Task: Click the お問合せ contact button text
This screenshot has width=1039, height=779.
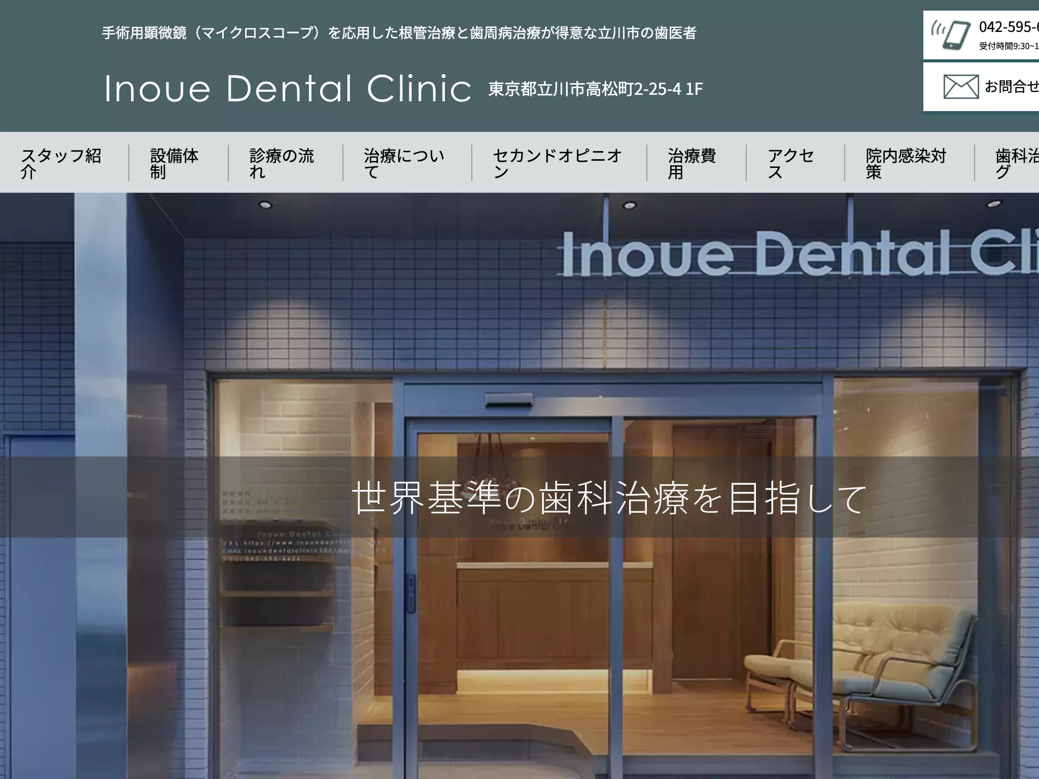Action: coord(1012,86)
